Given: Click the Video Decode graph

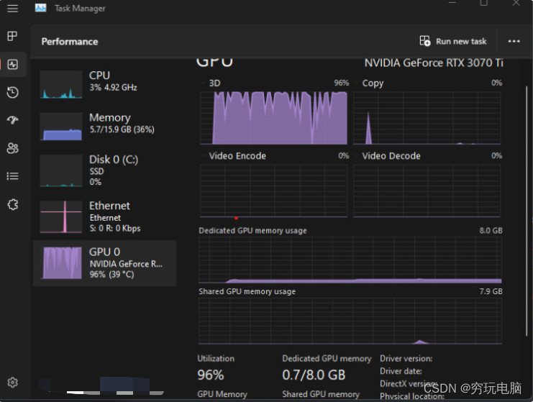Looking at the screenshot, I should (427, 191).
